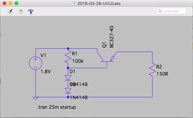Open the control panel hammer icon
This screenshot has height=118, width=193.
(x=31, y=12)
